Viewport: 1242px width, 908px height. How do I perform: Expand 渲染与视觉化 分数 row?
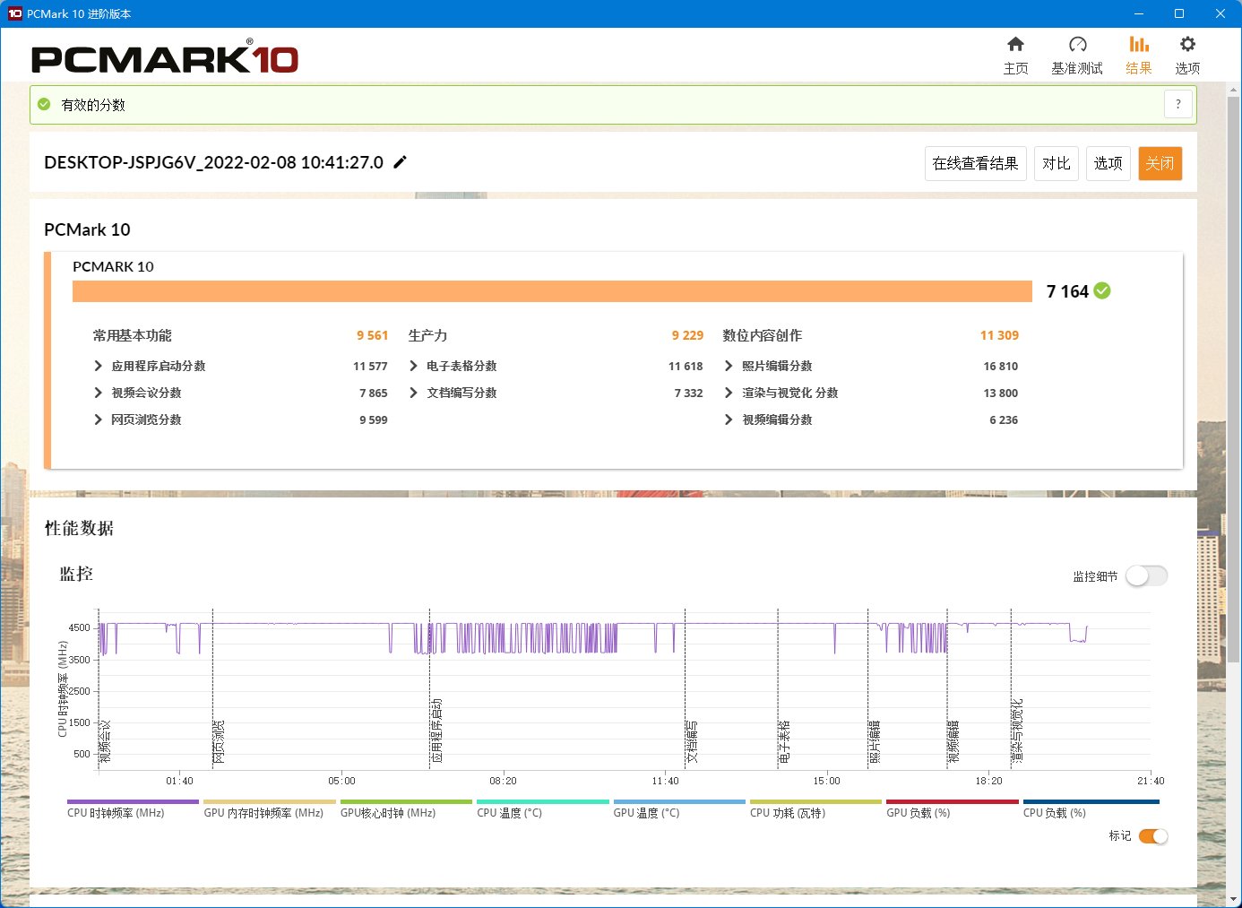click(729, 393)
